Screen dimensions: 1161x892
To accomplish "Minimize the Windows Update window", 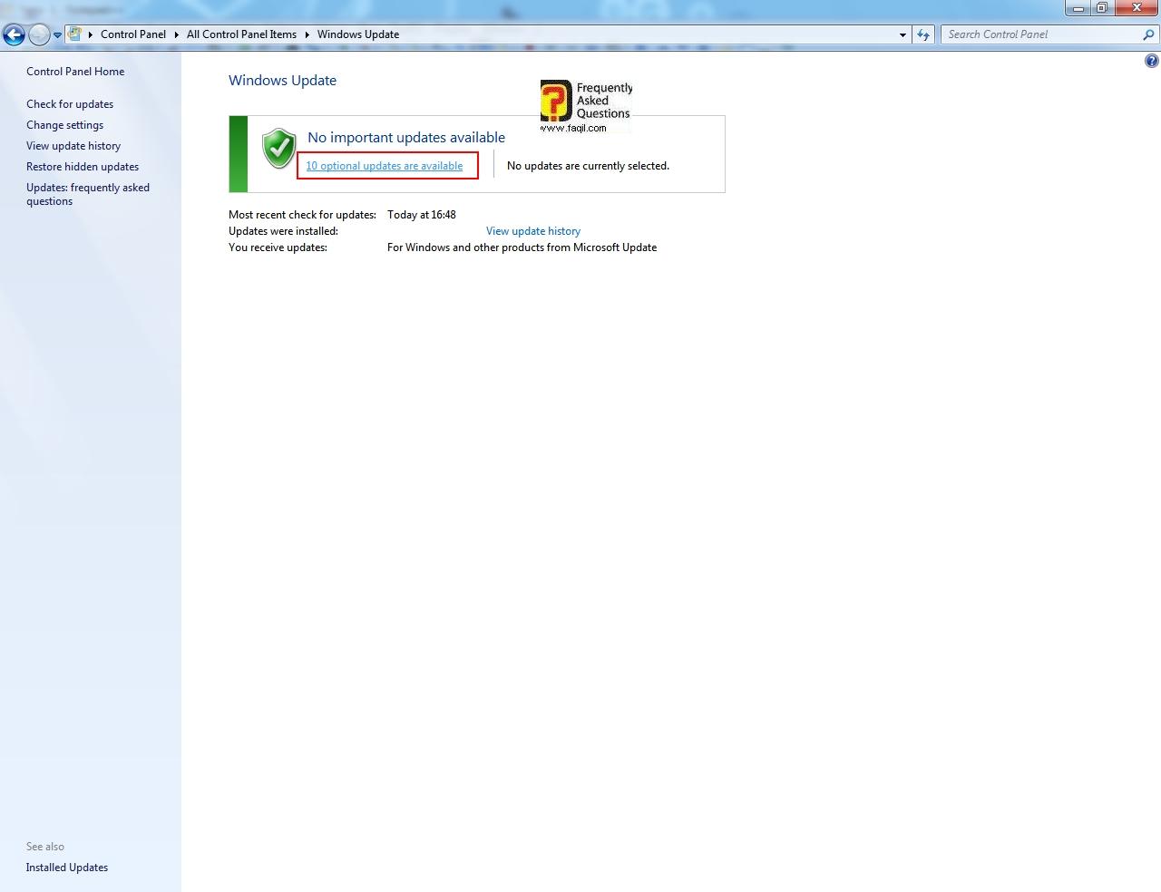I will (x=1078, y=8).
